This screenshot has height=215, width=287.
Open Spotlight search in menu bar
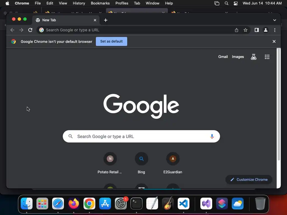(226, 3)
